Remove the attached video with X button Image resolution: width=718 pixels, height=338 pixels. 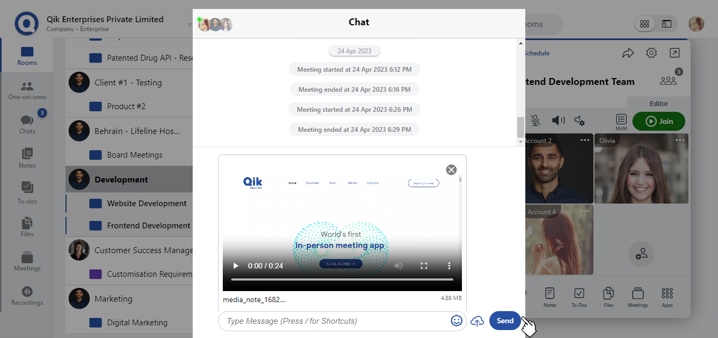451,169
